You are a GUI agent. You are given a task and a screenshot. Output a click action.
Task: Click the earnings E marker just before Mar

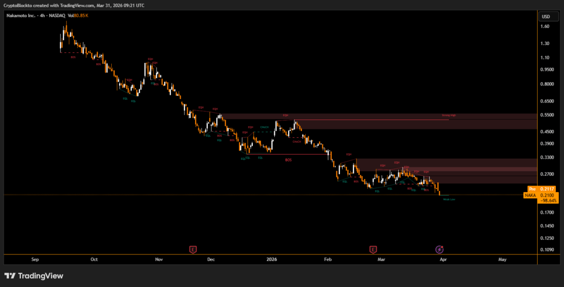tap(373, 250)
